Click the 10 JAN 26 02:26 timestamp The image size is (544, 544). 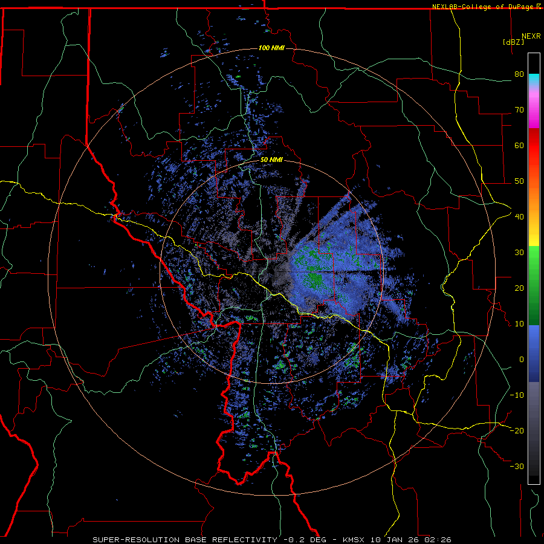411,540
